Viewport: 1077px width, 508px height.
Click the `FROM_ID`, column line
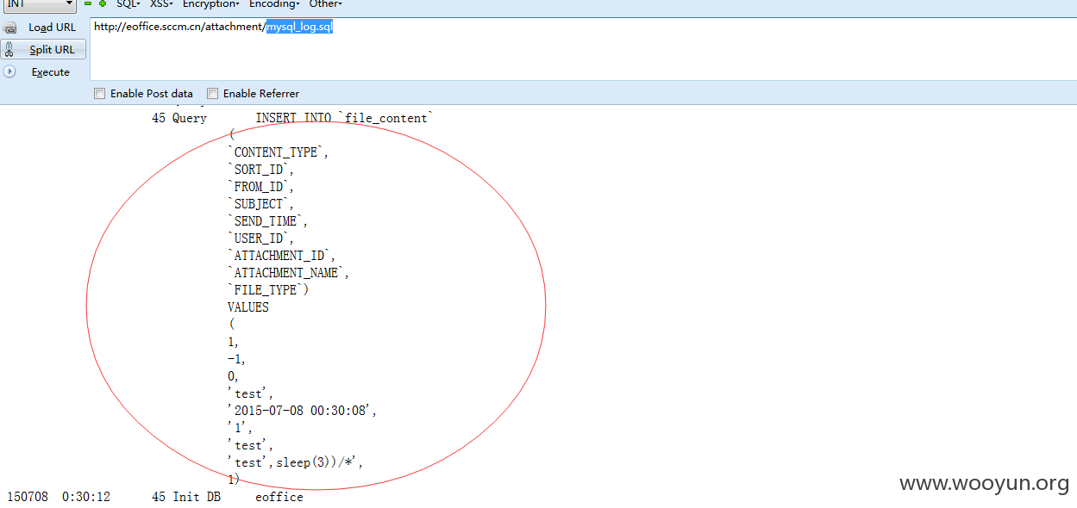click(x=261, y=187)
